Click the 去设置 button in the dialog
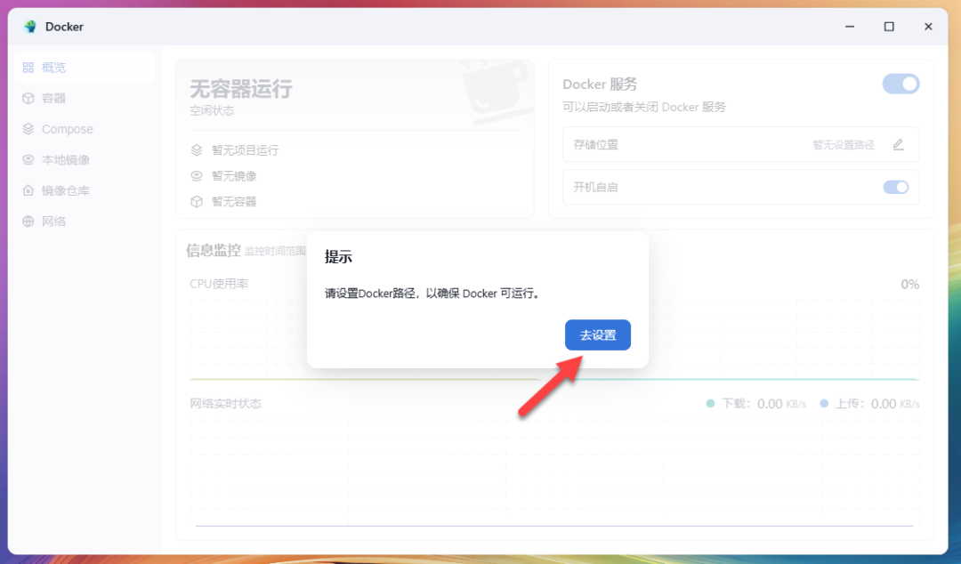The image size is (961, 564). [x=598, y=334]
